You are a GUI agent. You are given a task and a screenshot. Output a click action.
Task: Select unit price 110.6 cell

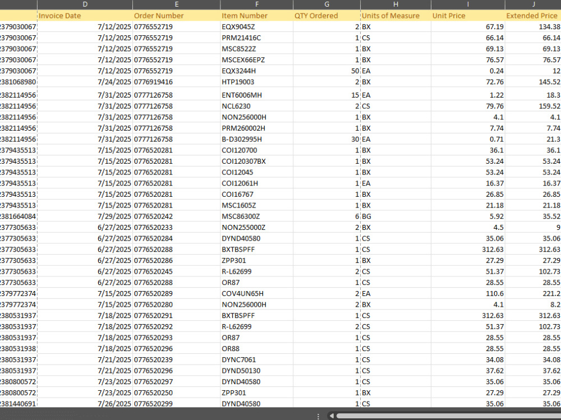coord(468,294)
